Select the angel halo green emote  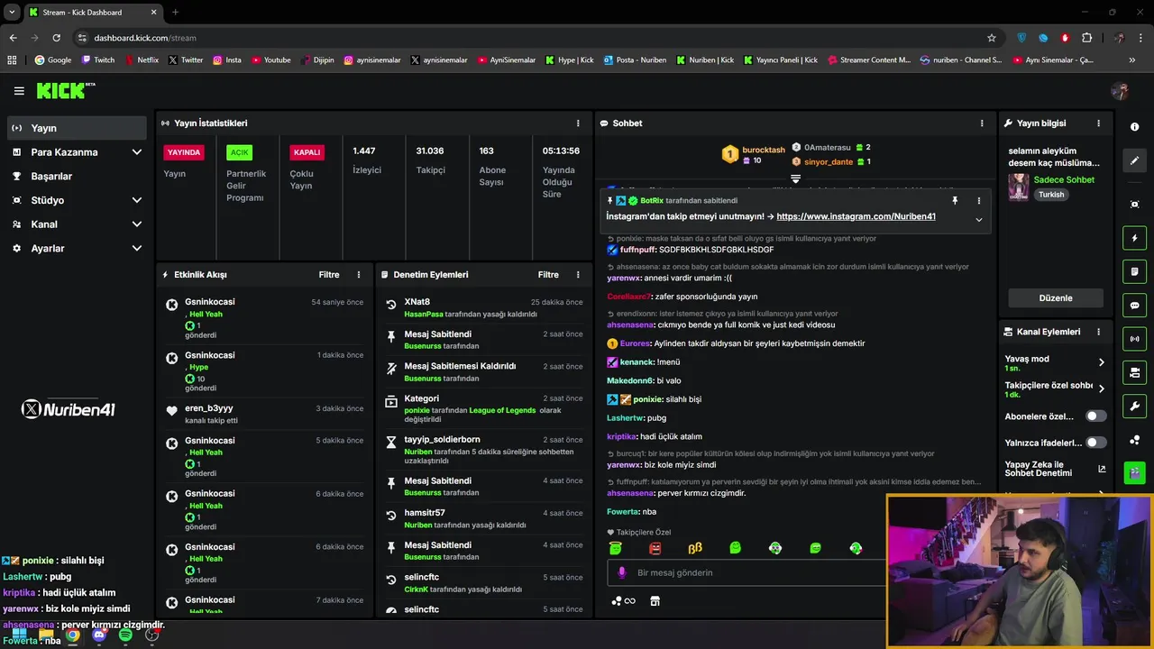(615, 548)
